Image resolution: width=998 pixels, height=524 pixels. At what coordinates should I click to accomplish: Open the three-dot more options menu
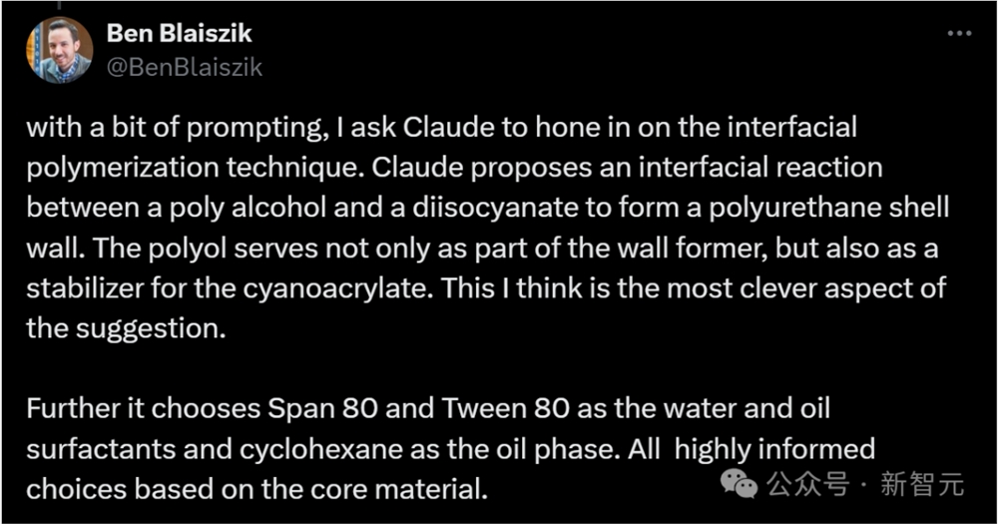click(959, 34)
